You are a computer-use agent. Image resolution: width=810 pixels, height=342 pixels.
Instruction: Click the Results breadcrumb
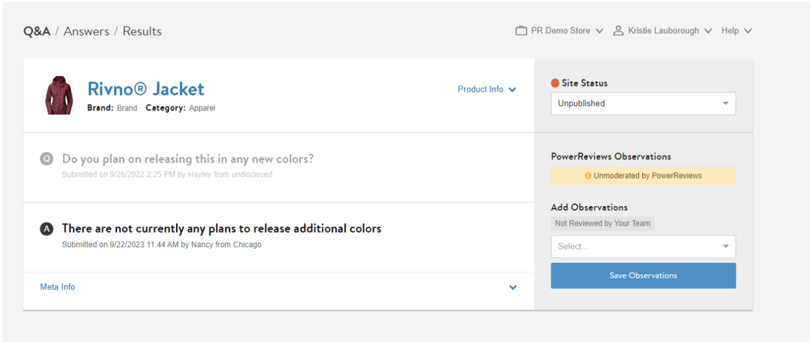(x=142, y=31)
